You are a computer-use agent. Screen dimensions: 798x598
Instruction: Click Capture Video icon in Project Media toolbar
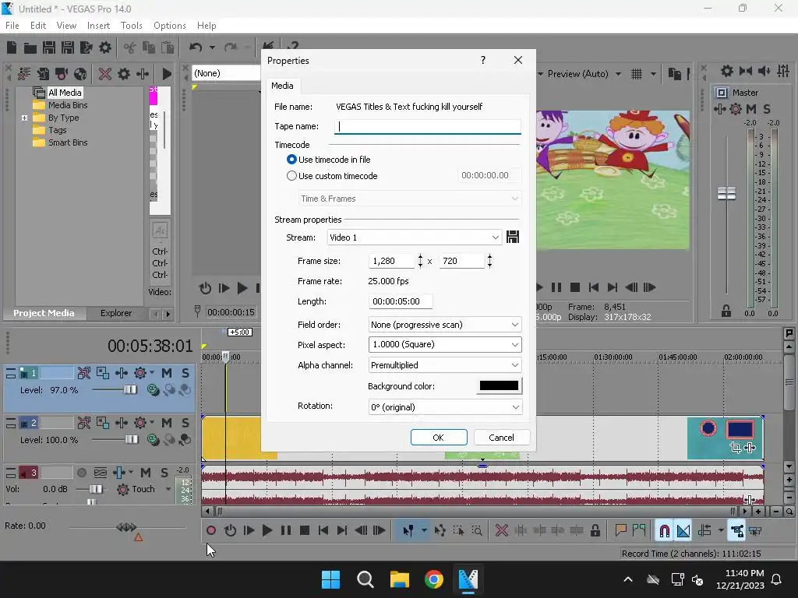62,74
